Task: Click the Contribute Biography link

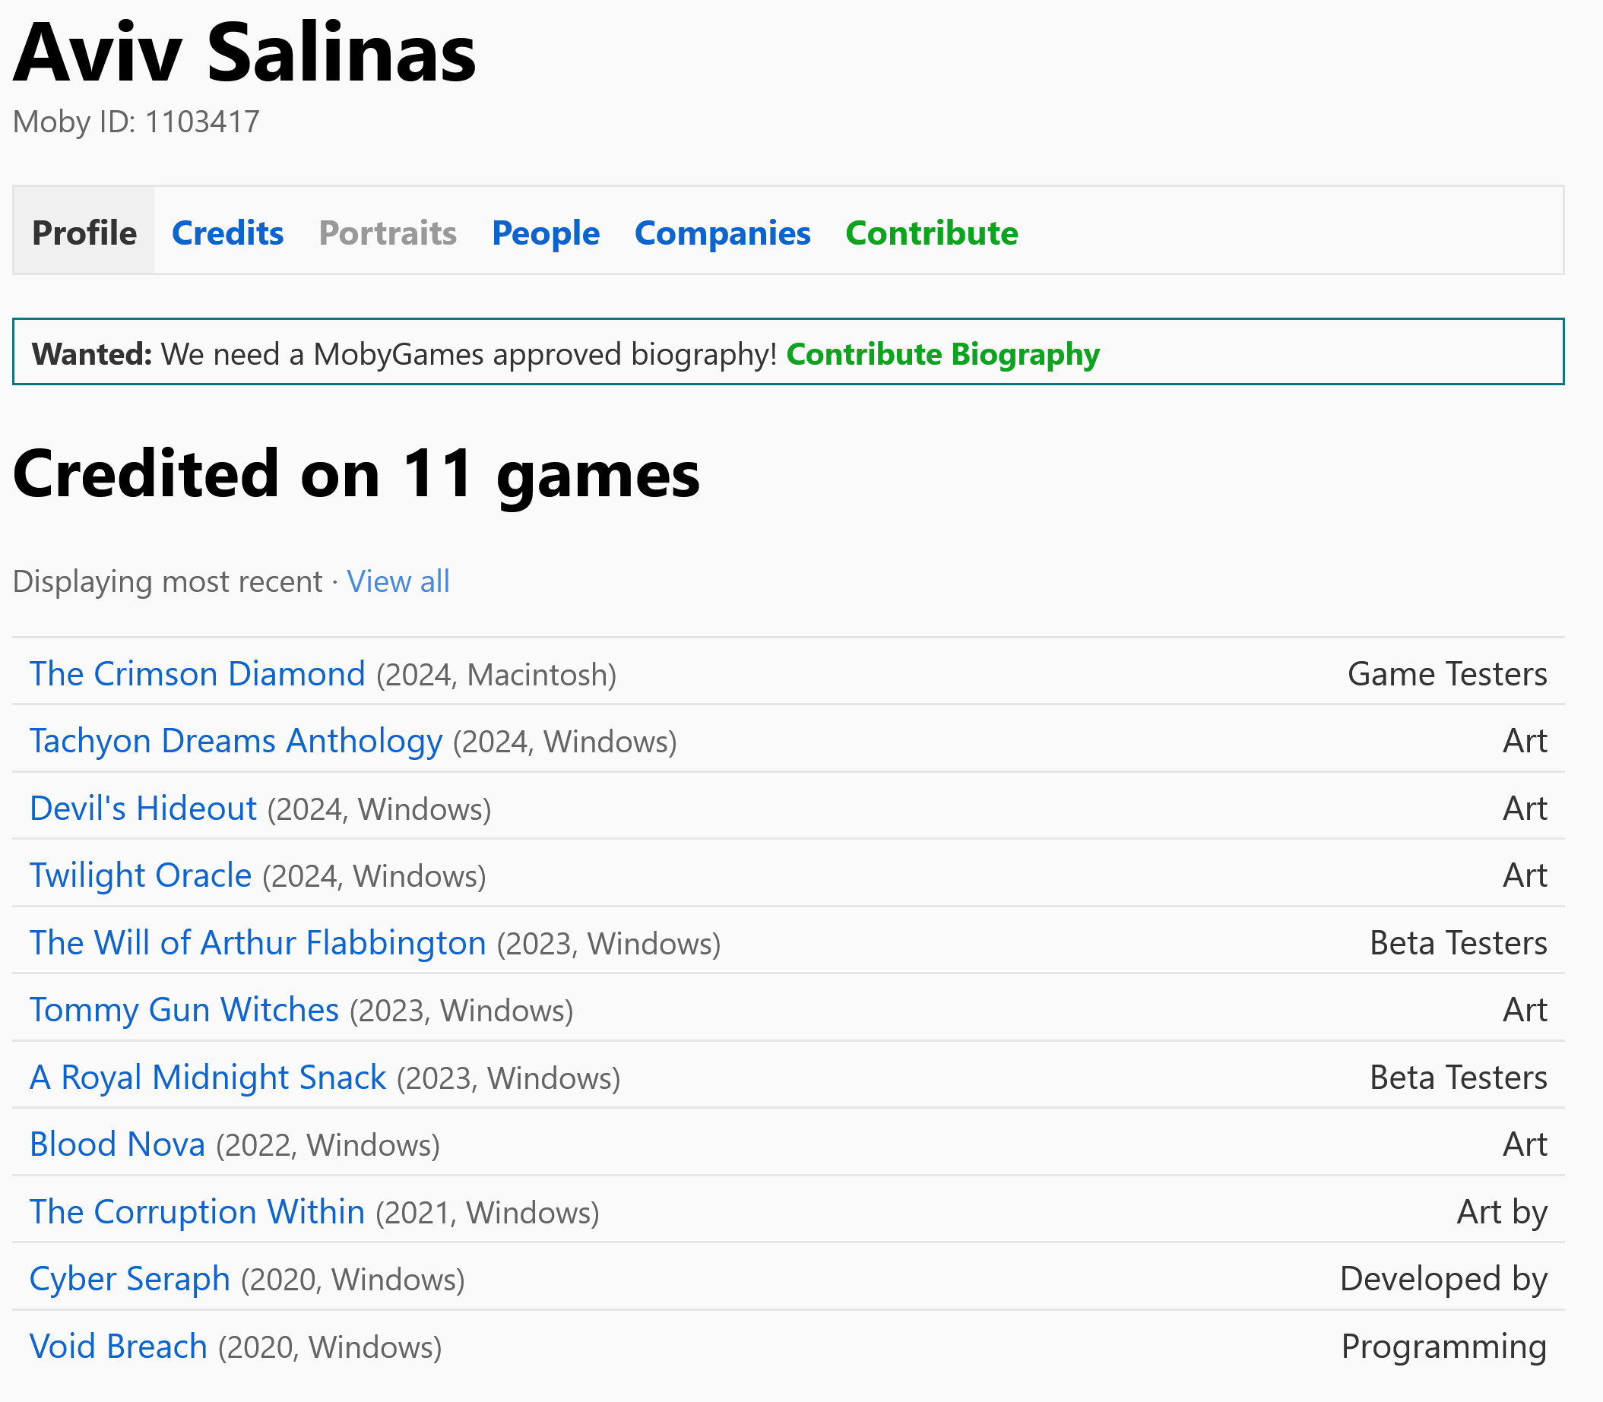Action: [x=942, y=354]
